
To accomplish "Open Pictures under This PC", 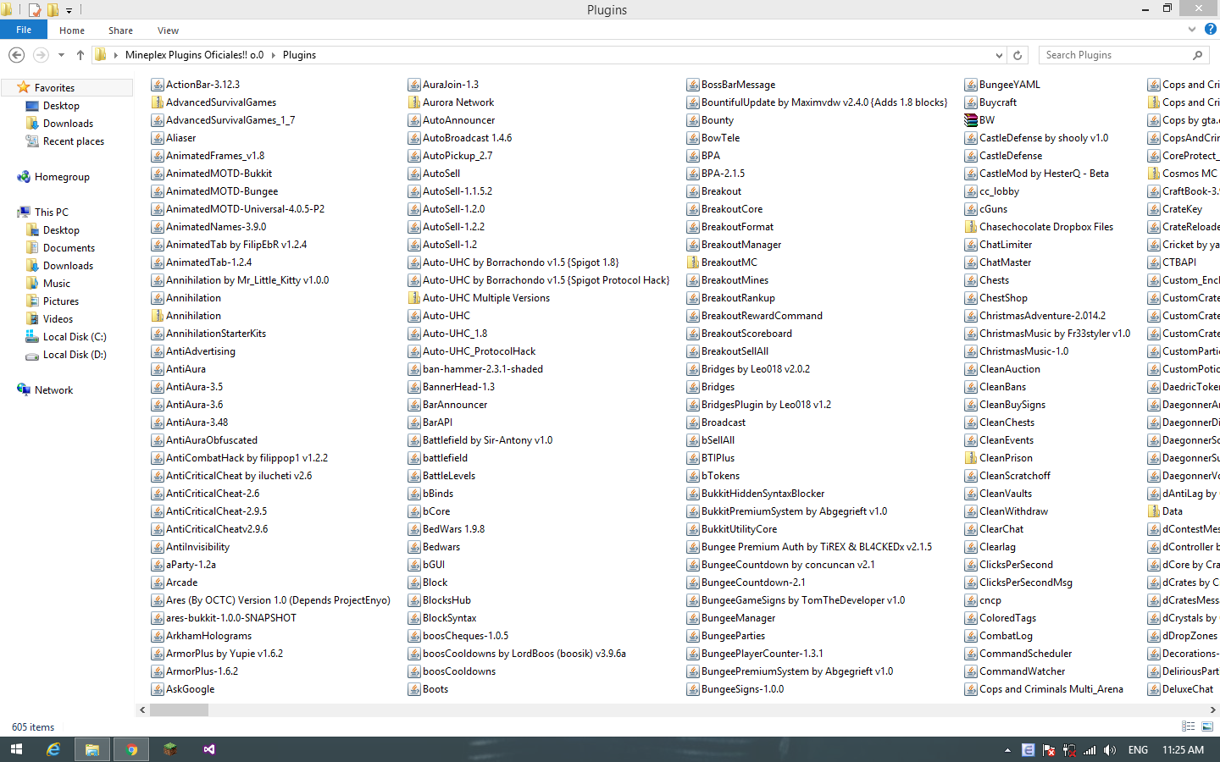I will (x=61, y=301).
